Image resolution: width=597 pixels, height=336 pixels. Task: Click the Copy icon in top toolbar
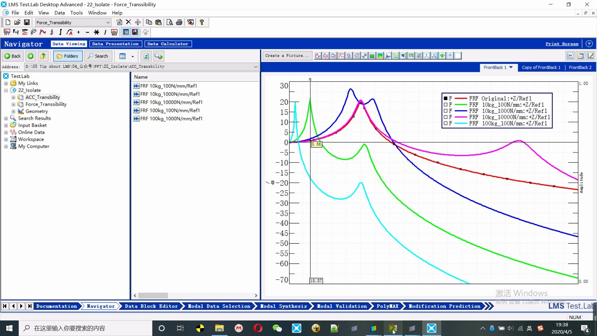click(149, 22)
